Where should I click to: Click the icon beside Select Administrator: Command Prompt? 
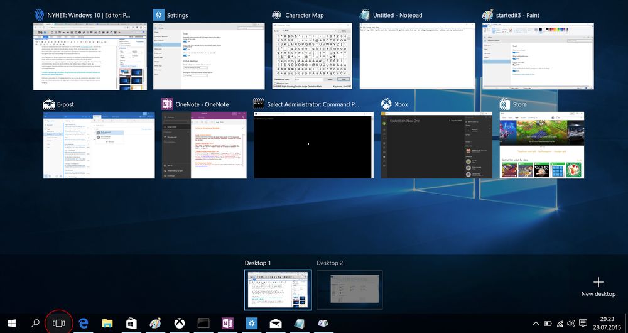coord(259,104)
